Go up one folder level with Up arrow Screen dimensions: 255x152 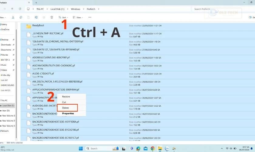click(x=12, y=9)
